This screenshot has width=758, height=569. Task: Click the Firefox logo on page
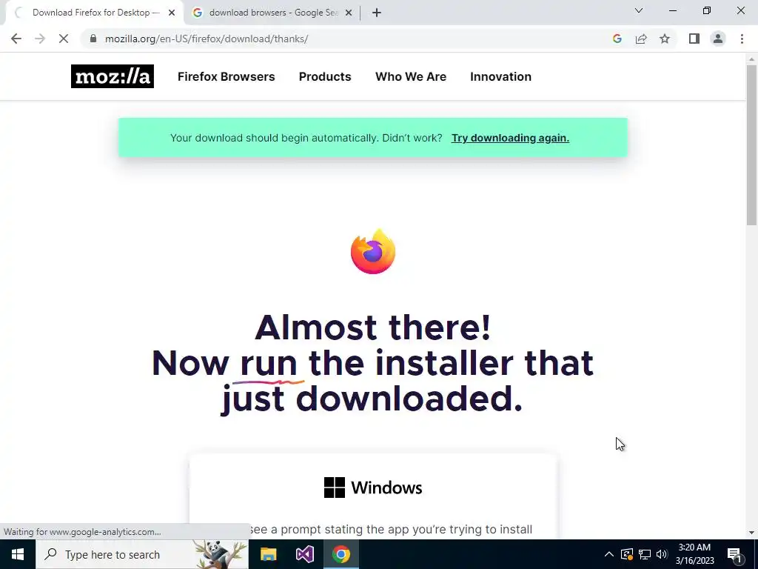[x=373, y=252]
